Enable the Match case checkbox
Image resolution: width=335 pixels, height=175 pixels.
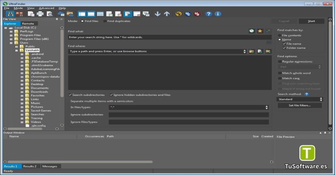pyautogui.click(x=280, y=78)
